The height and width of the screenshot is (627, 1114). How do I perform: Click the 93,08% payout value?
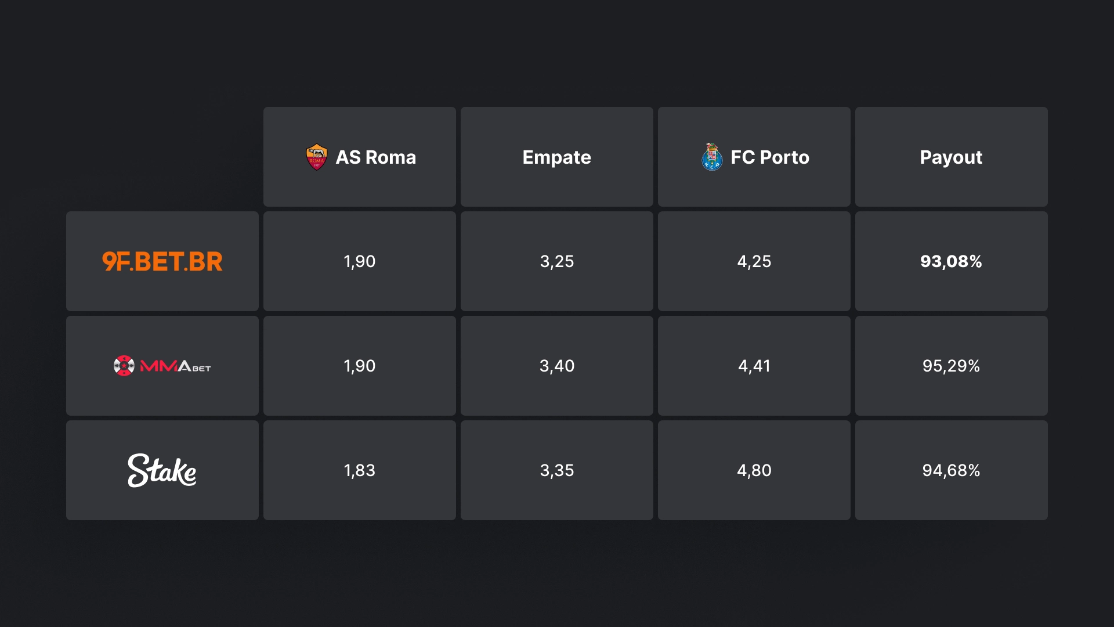pyautogui.click(x=951, y=262)
